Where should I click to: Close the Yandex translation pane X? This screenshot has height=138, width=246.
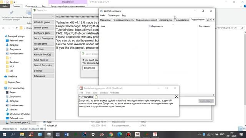pos(176,97)
